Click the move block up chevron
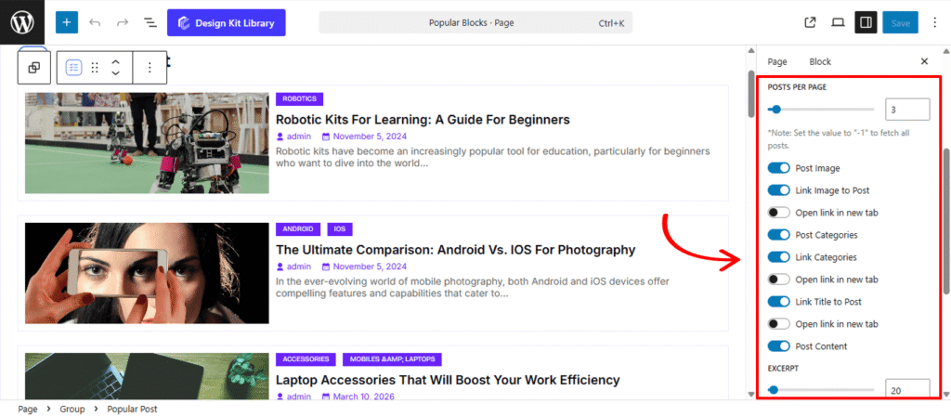The height and width of the screenshot is (417, 951). 116,62
